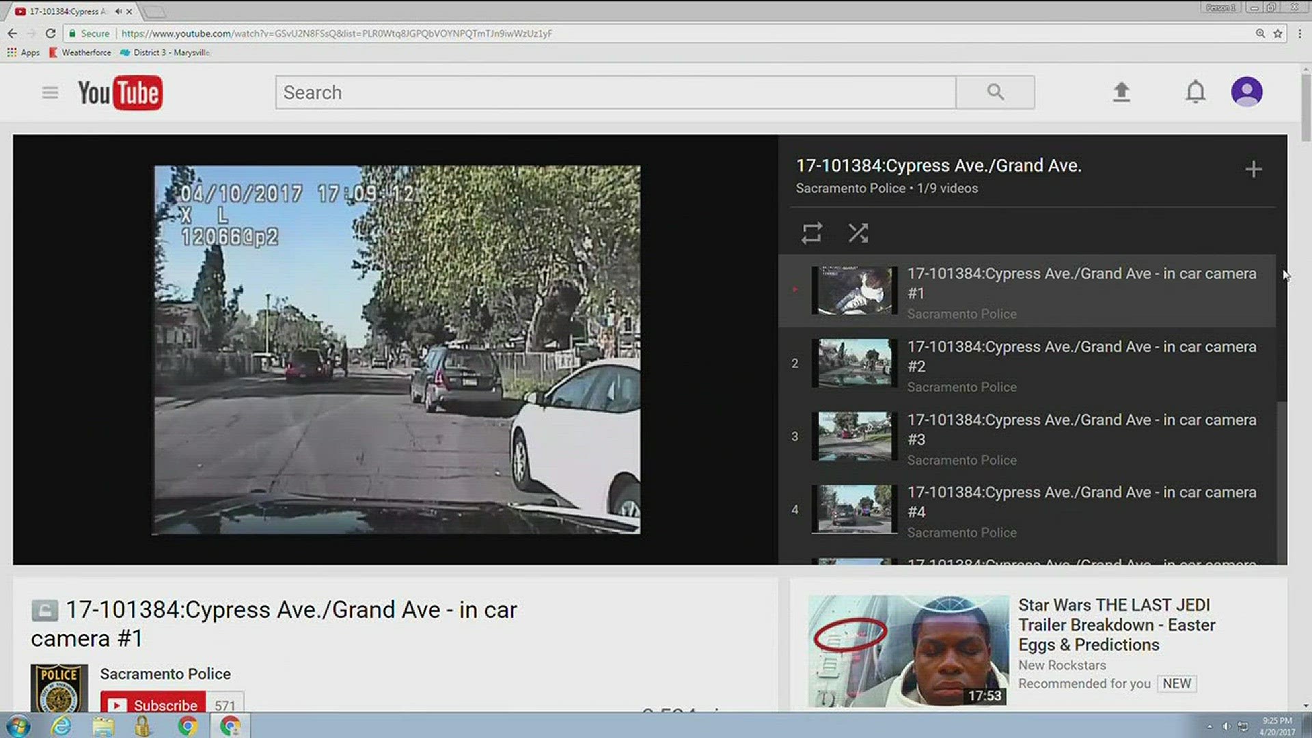
Task: Open system tray volume icon
Action: point(1226,726)
